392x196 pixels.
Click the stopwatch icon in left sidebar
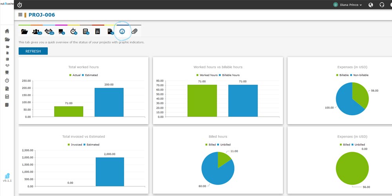point(7,80)
